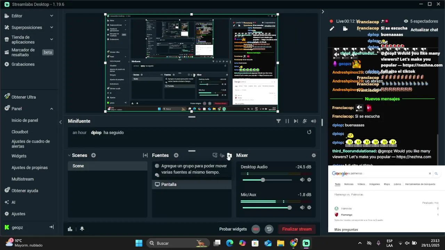Select the Pantalla source
Viewport: 445px width, 250px height.
pos(192,184)
